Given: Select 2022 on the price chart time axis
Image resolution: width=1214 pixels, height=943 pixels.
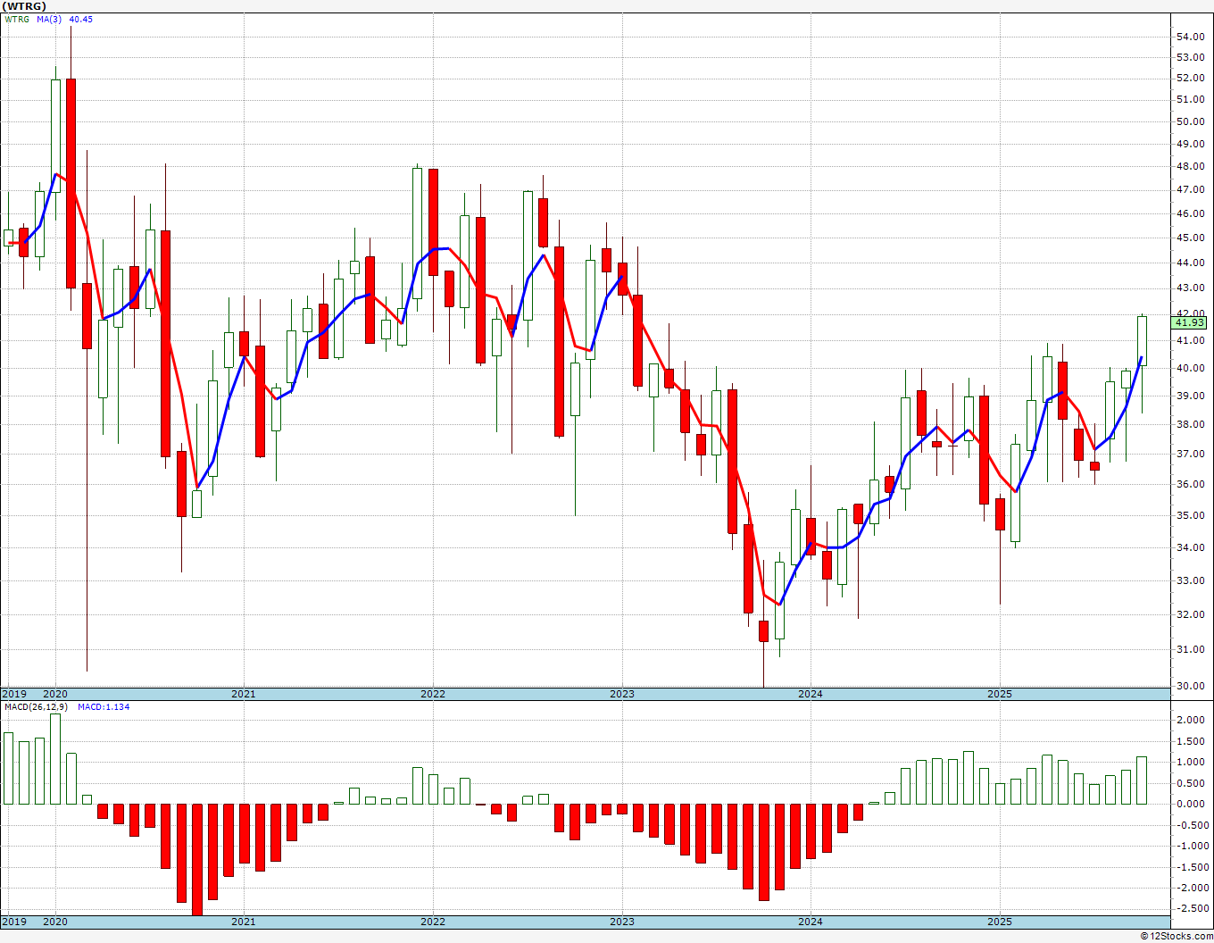Looking at the screenshot, I should click(433, 694).
